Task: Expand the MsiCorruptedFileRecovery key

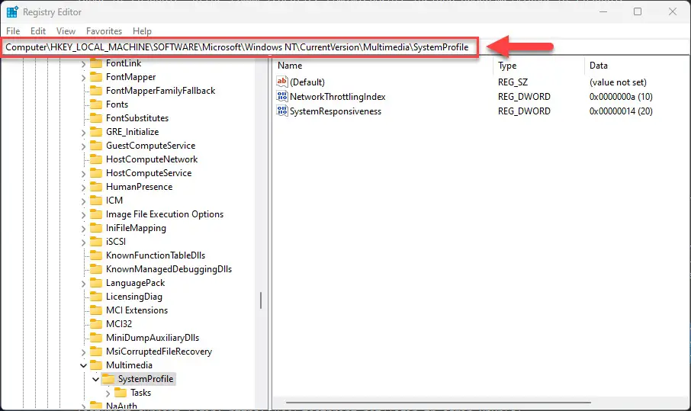Action: tap(83, 352)
